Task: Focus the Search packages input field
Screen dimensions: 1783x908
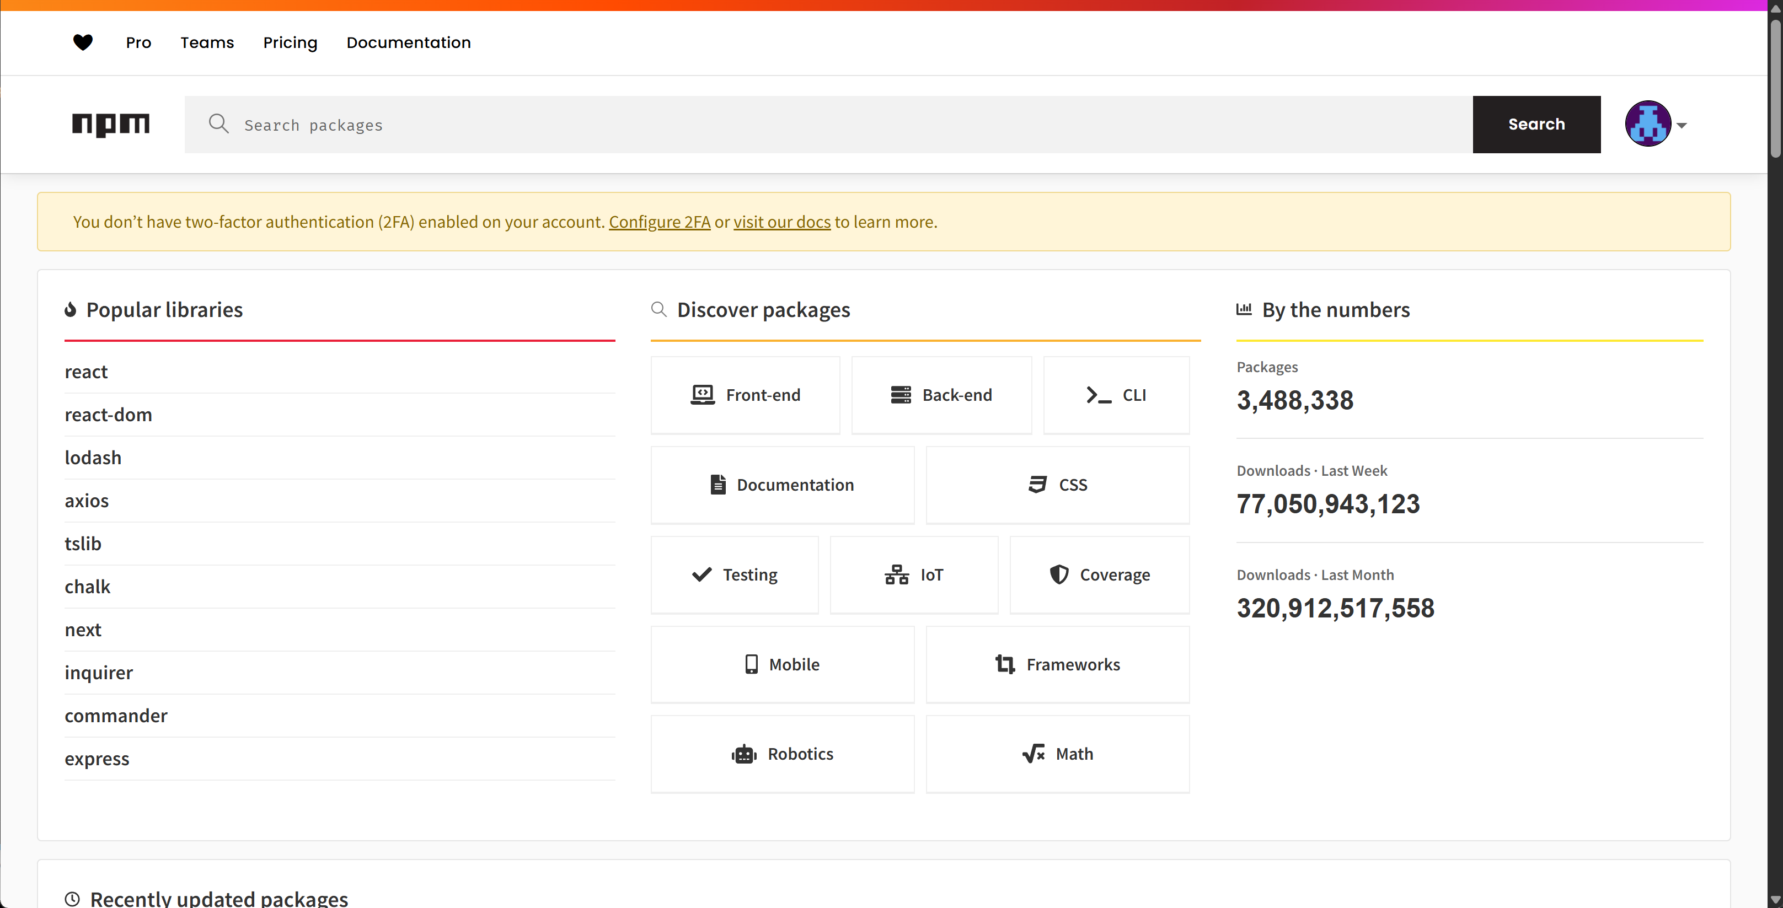Action: 828,125
